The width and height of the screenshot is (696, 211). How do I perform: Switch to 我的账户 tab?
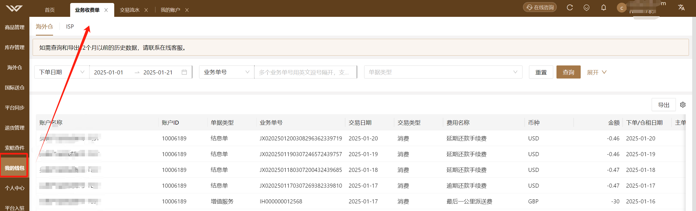pyautogui.click(x=170, y=10)
